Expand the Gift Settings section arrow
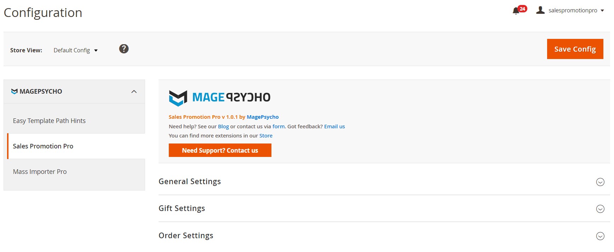This screenshot has width=614, height=252. (x=600, y=209)
